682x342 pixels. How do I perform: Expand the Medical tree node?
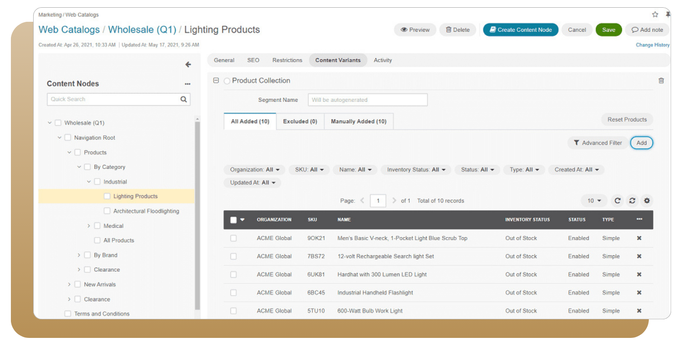coord(89,226)
